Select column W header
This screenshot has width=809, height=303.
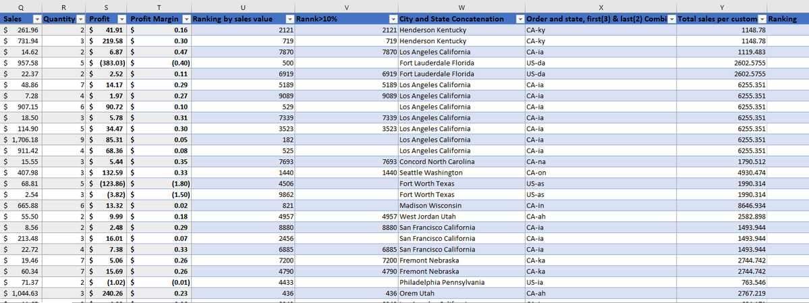462,7
